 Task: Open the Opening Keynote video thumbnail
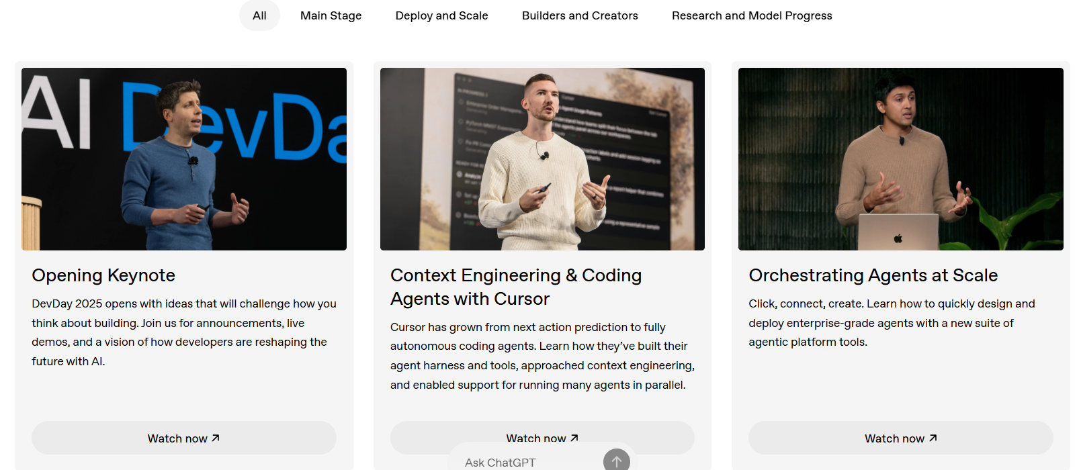(x=184, y=159)
